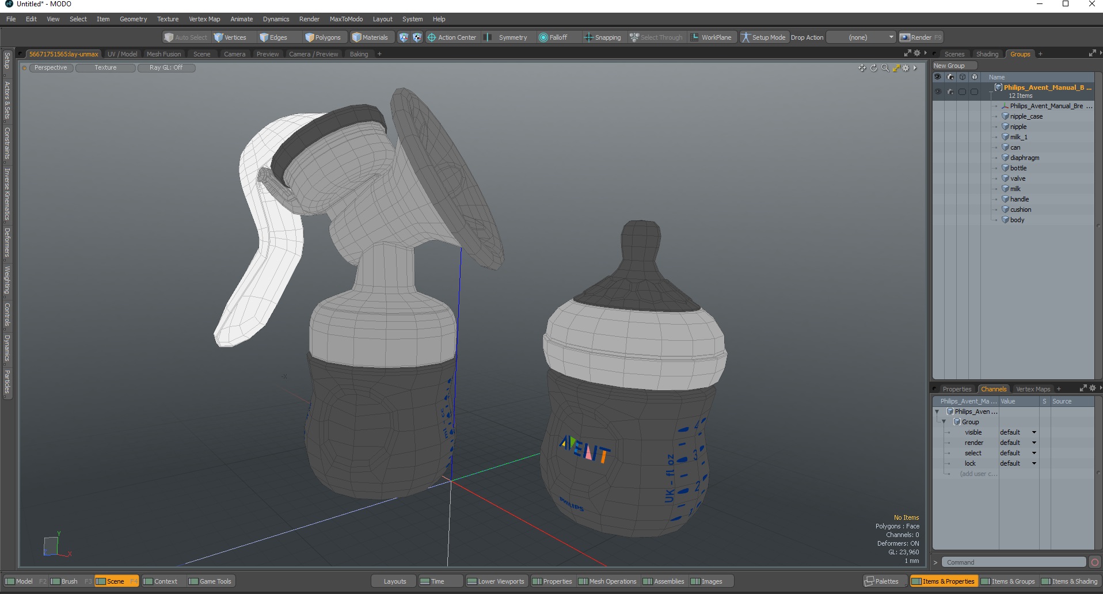
Task: Open the Drop Action (none) dropdown
Action: point(861,37)
